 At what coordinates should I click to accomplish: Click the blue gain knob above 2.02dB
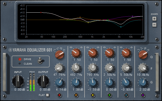click(143, 83)
